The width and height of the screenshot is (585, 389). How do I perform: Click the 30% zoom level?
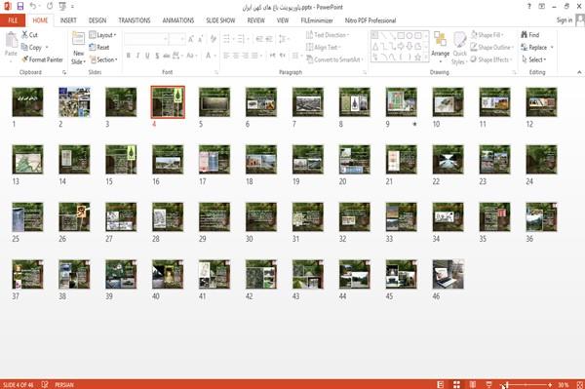[x=564, y=385]
